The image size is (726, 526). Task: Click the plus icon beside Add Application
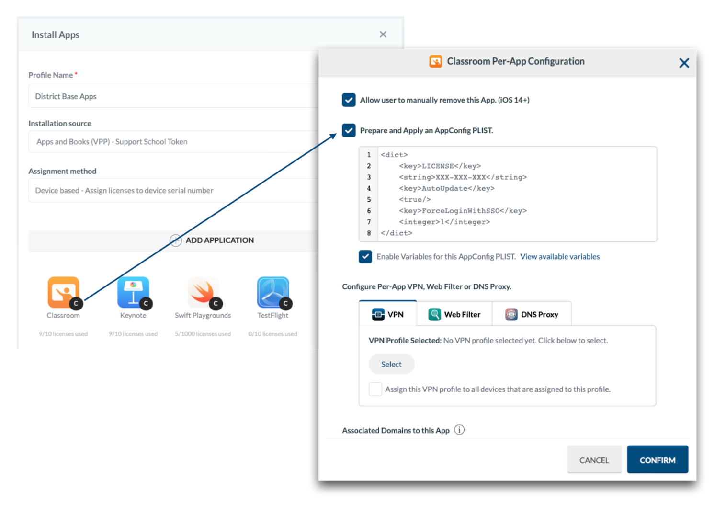[176, 240]
